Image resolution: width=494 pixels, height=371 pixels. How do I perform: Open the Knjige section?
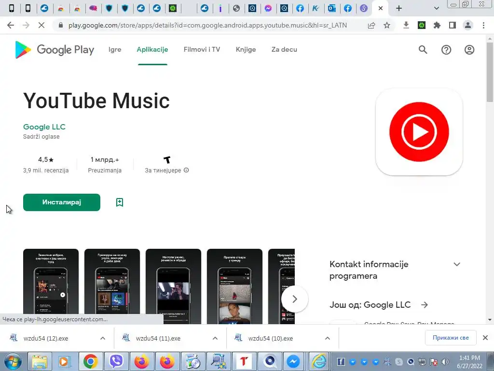click(246, 50)
